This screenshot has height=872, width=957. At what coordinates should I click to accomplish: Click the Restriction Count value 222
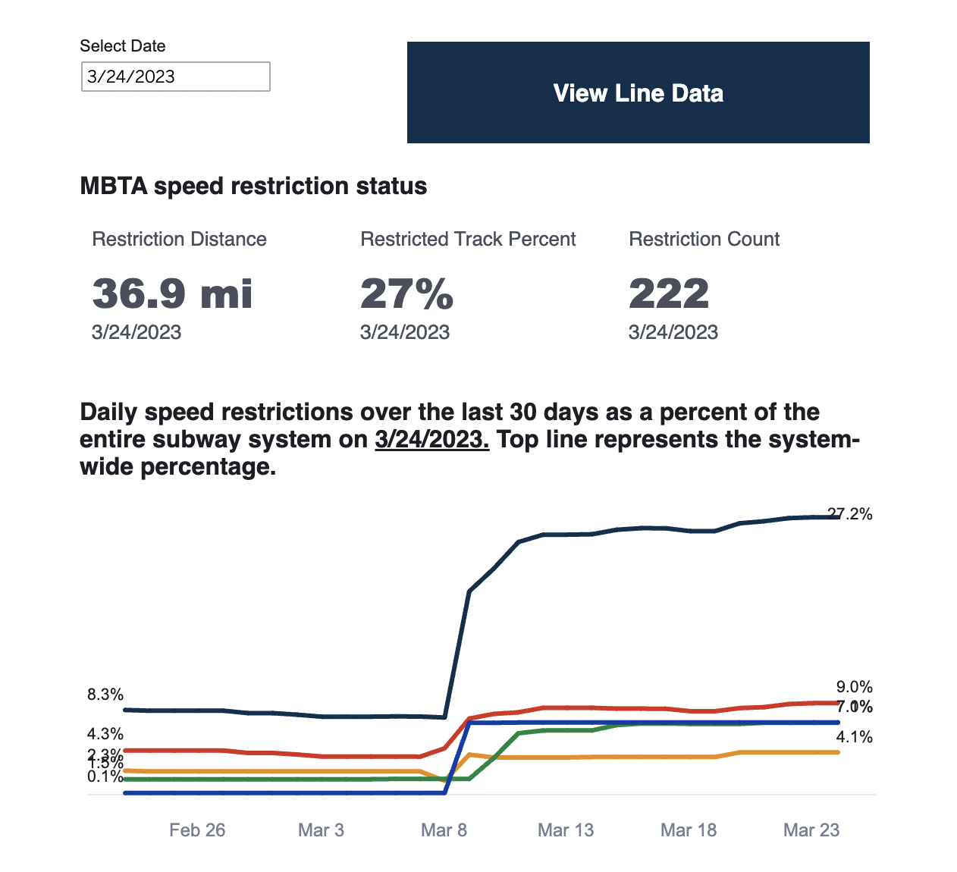coord(669,293)
